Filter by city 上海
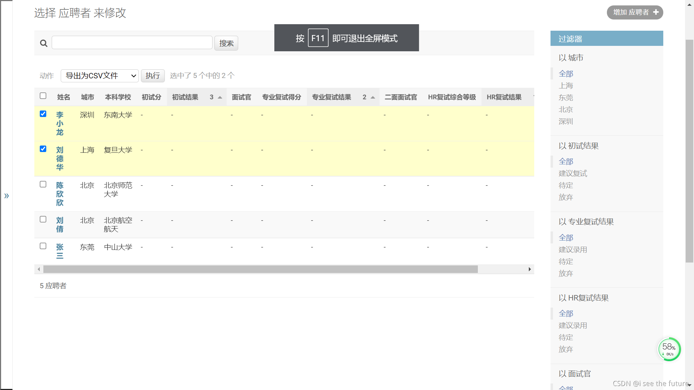This screenshot has width=694, height=390. point(566,86)
